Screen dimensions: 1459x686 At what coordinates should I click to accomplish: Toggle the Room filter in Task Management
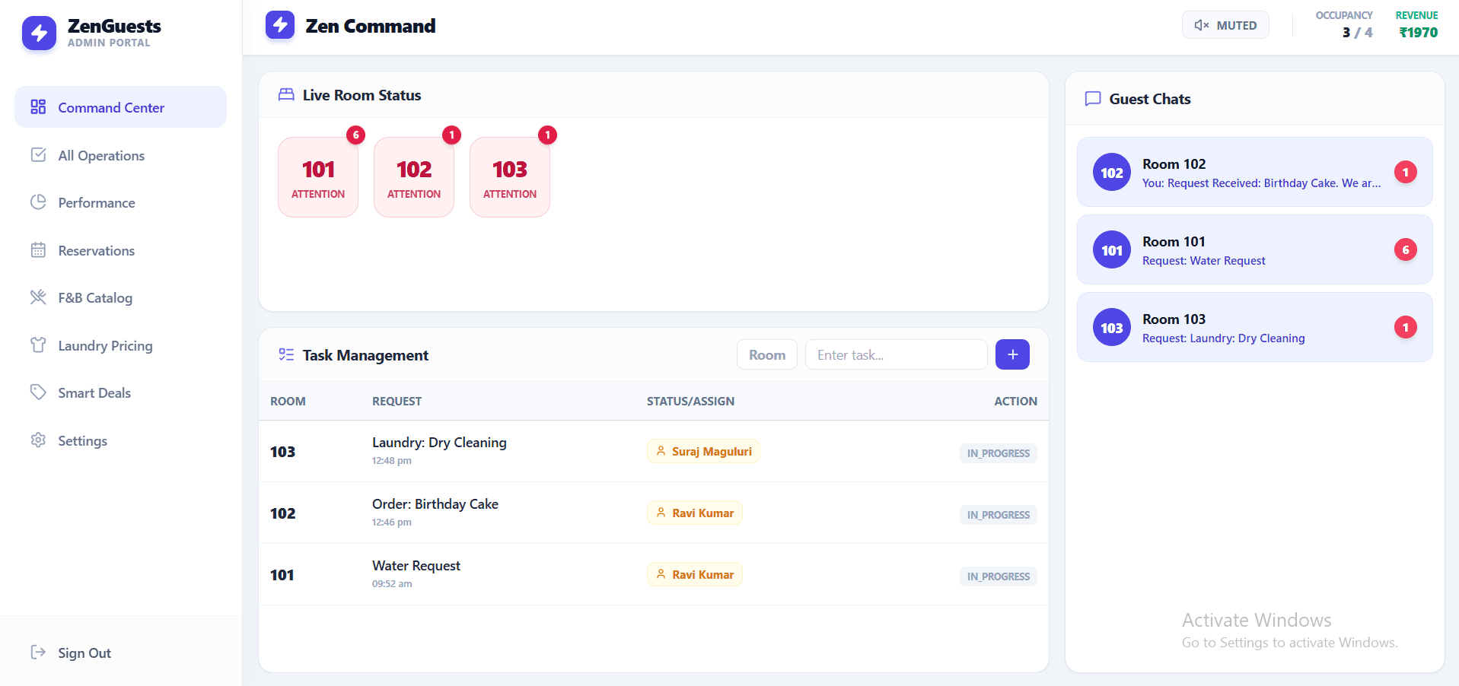(x=766, y=354)
